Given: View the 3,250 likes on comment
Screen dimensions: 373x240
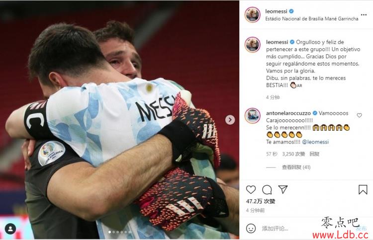Looking at the screenshot, I should [293, 154].
